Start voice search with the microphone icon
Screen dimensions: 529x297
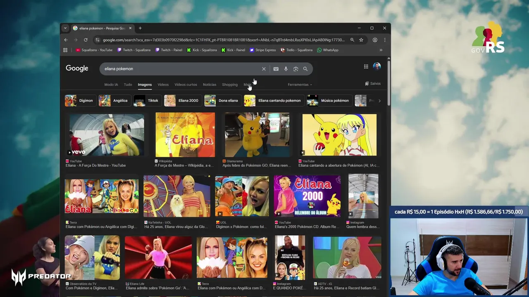286,69
